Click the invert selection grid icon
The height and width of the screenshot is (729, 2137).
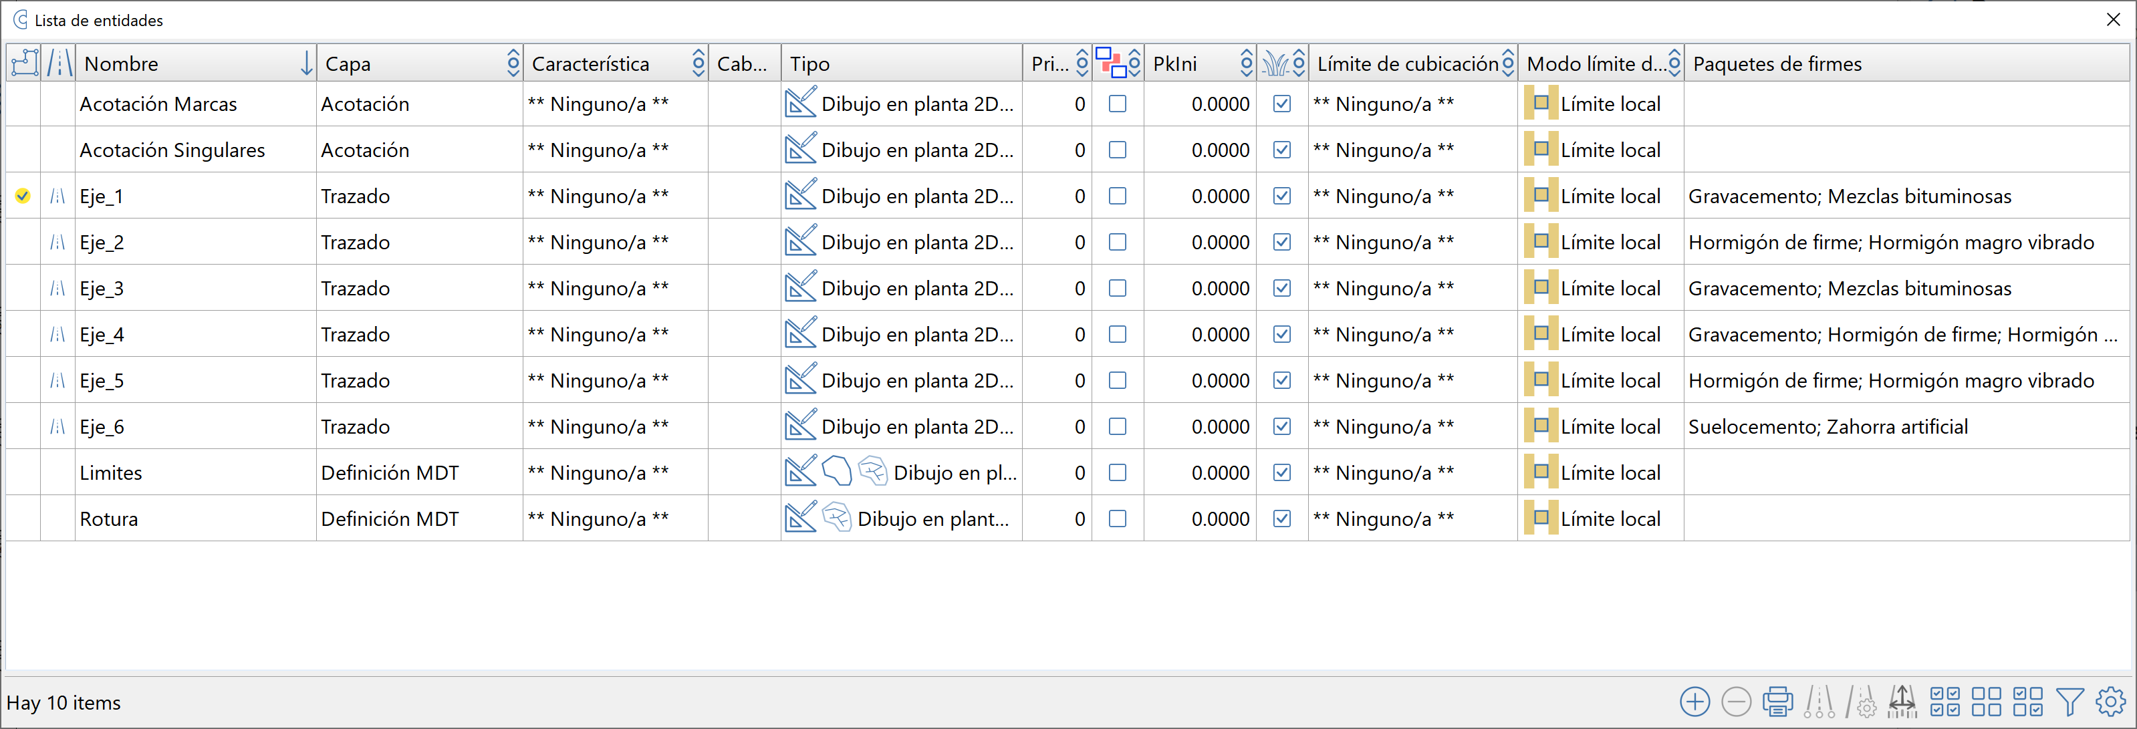(x=2027, y=702)
